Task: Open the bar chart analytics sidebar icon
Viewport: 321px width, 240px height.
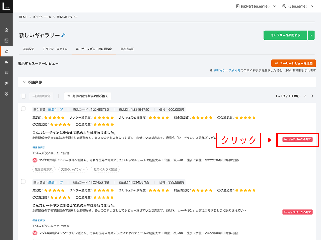Action: pyautogui.click(x=6, y=62)
